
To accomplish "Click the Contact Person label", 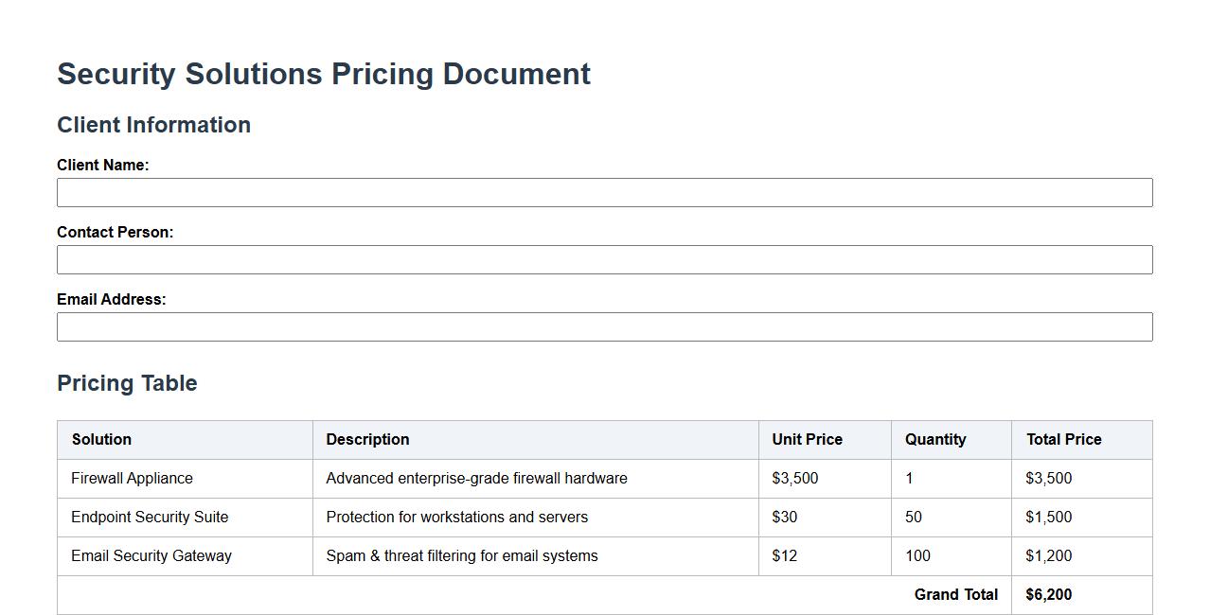I will click(115, 232).
